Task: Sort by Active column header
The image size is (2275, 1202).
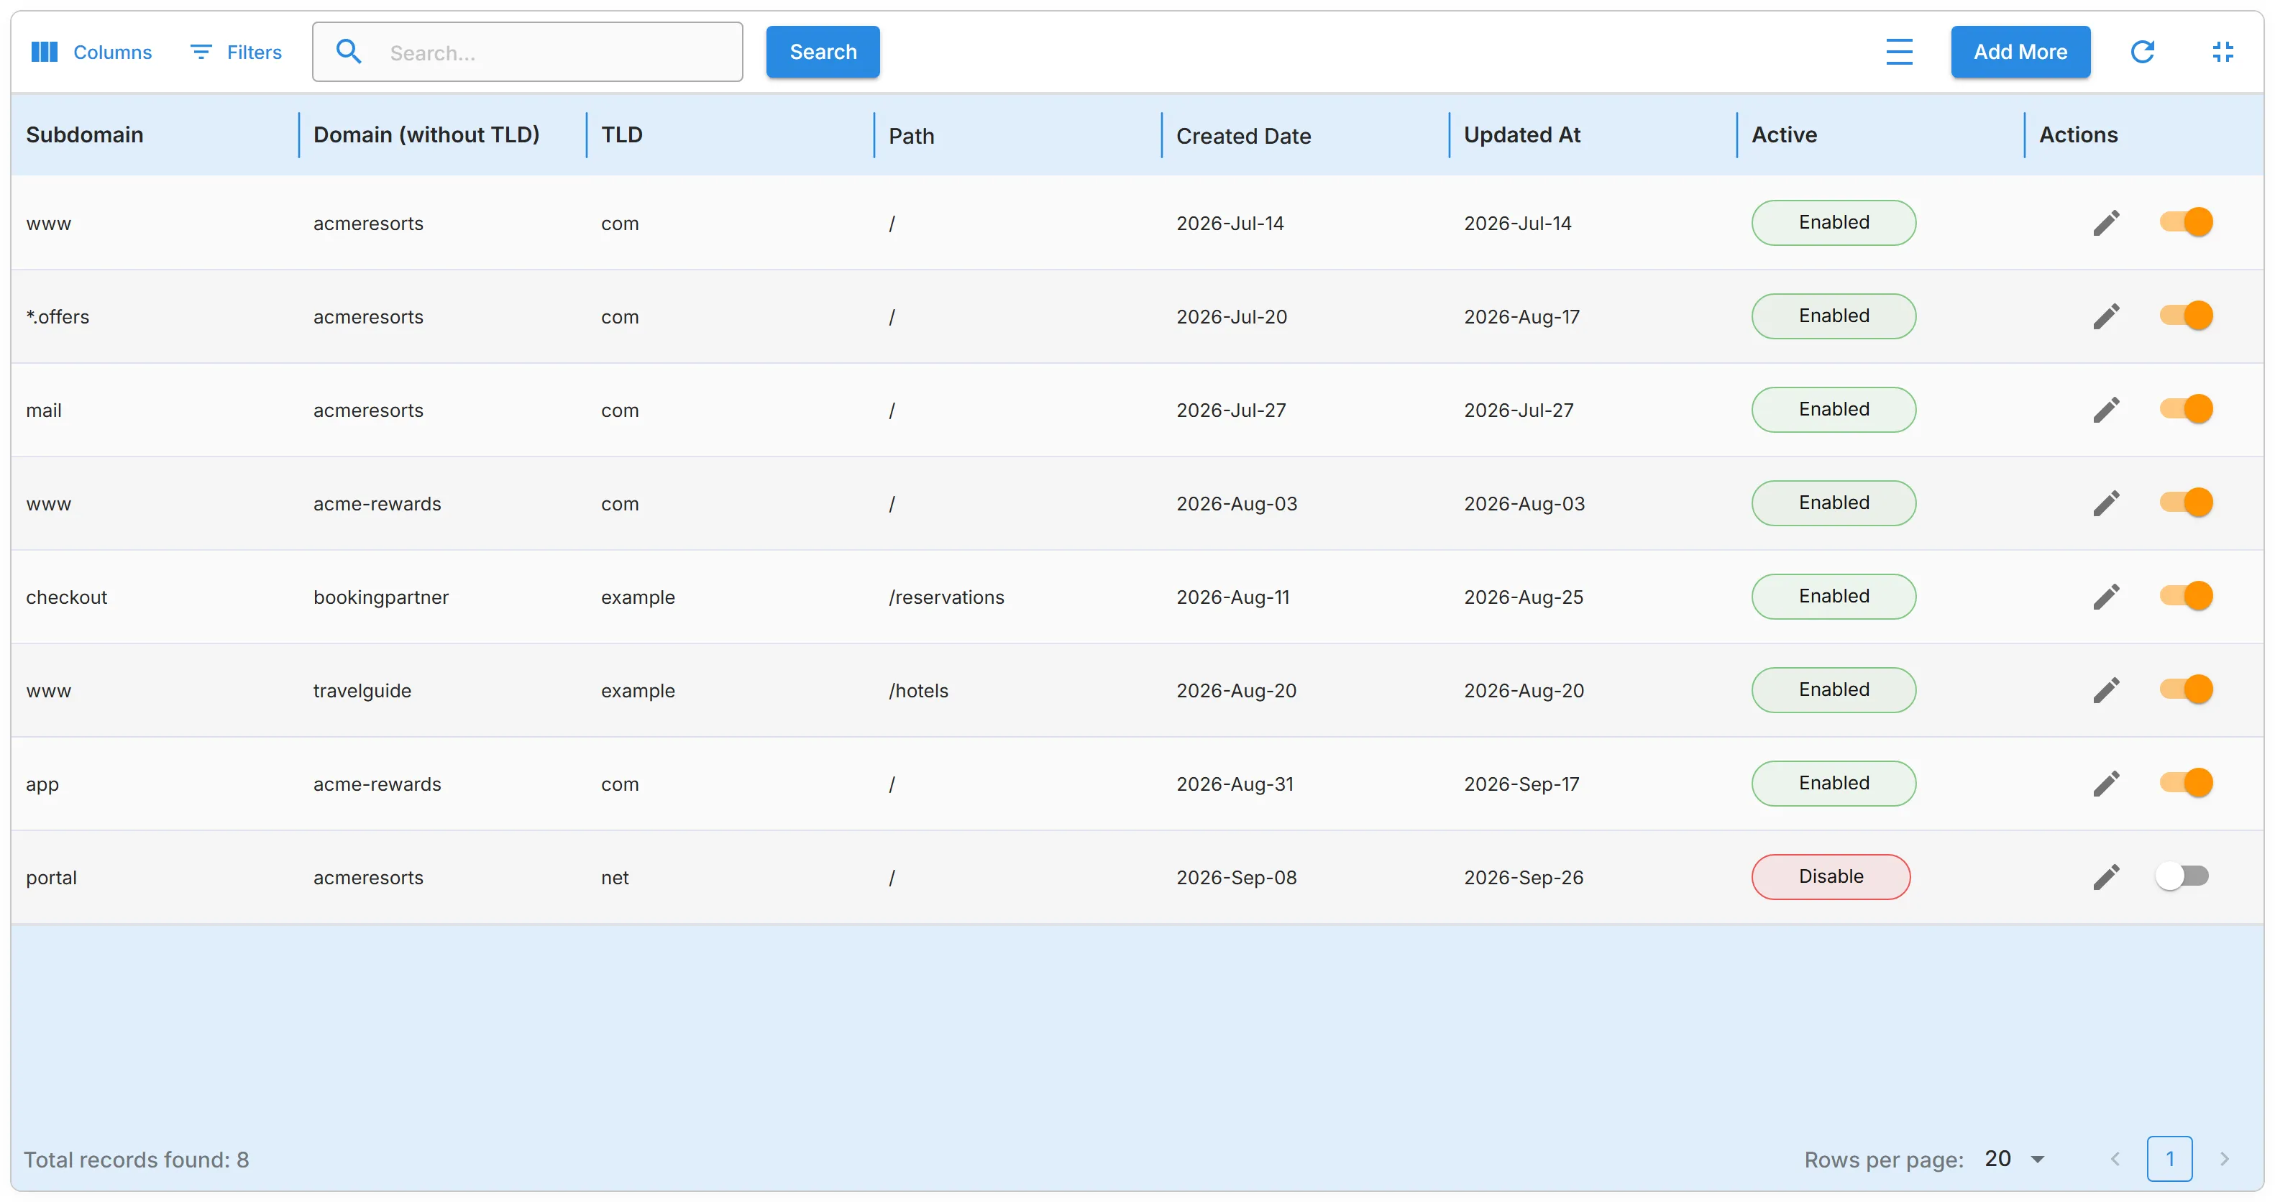Action: pyautogui.click(x=1784, y=135)
